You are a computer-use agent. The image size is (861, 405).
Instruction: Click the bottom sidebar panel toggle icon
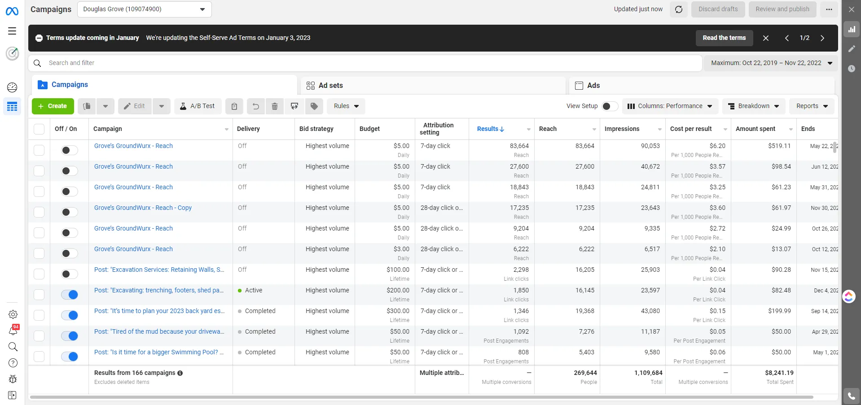[12, 395]
